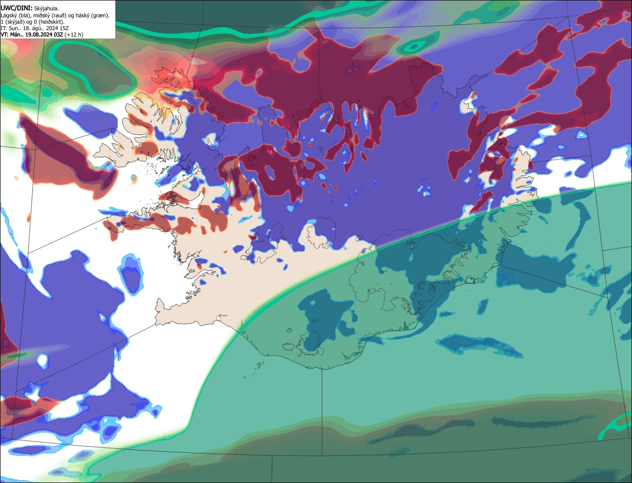The height and width of the screenshot is (483, 632).
Task: Click the "VT: Mán.. 19.08.2024 03Z" valid time
Action: pos(32,35)
